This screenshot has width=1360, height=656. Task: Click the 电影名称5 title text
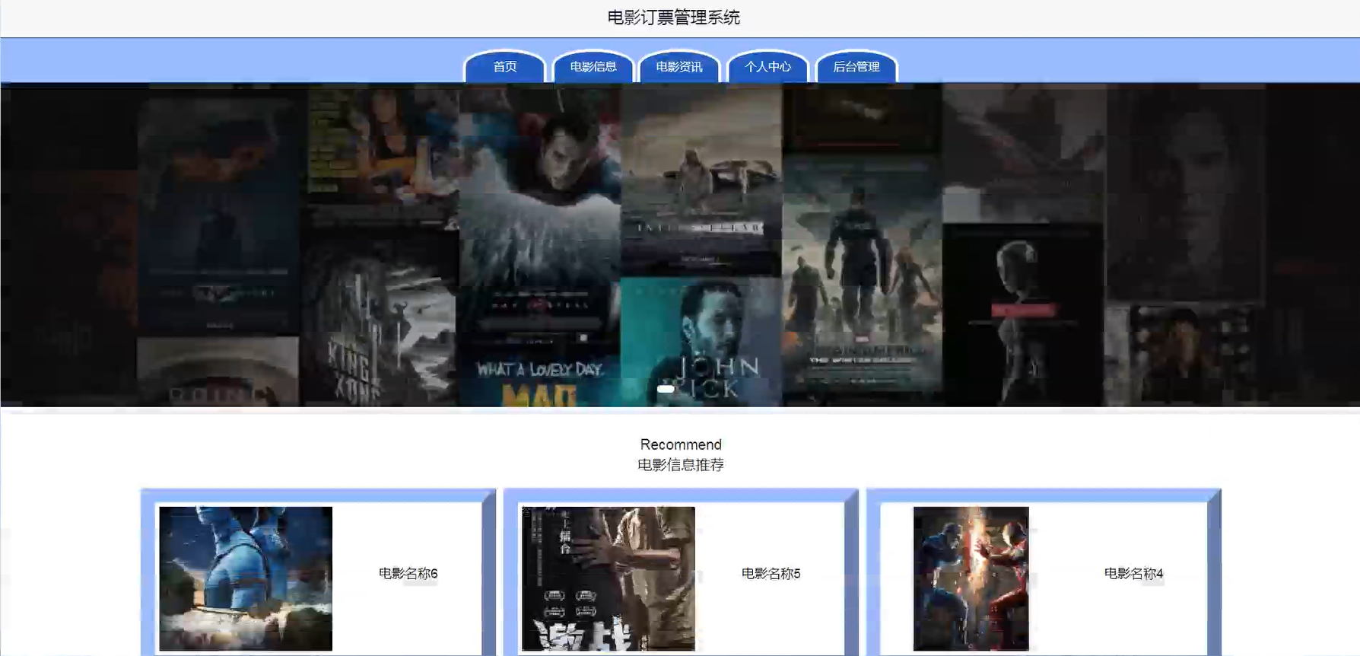[771, 573]
